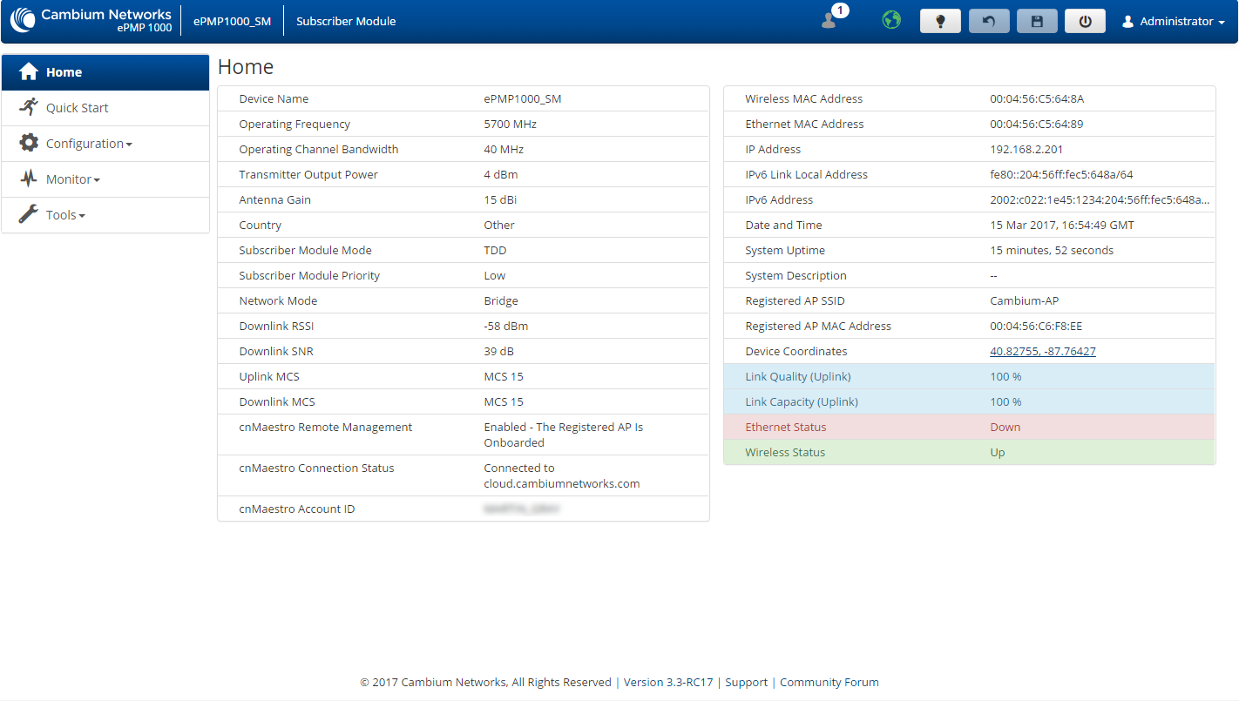The height and width of the screenshot is (701, 1239).
Task: Click the Downlink MCS row label
Action: click(x=277, y=401)
